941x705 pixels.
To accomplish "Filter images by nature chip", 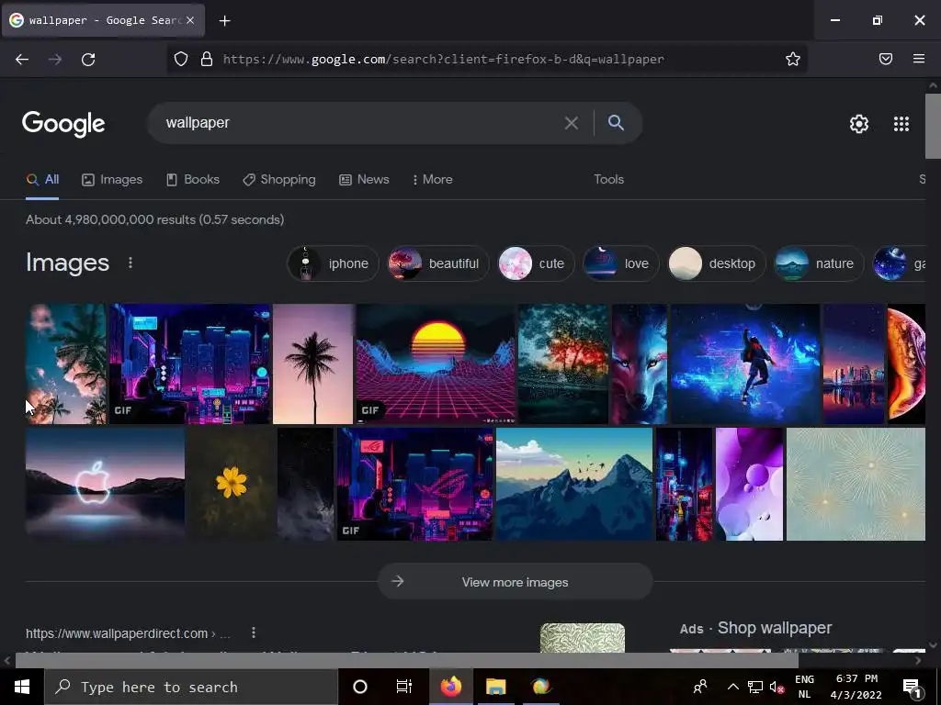I will [819, 263].
